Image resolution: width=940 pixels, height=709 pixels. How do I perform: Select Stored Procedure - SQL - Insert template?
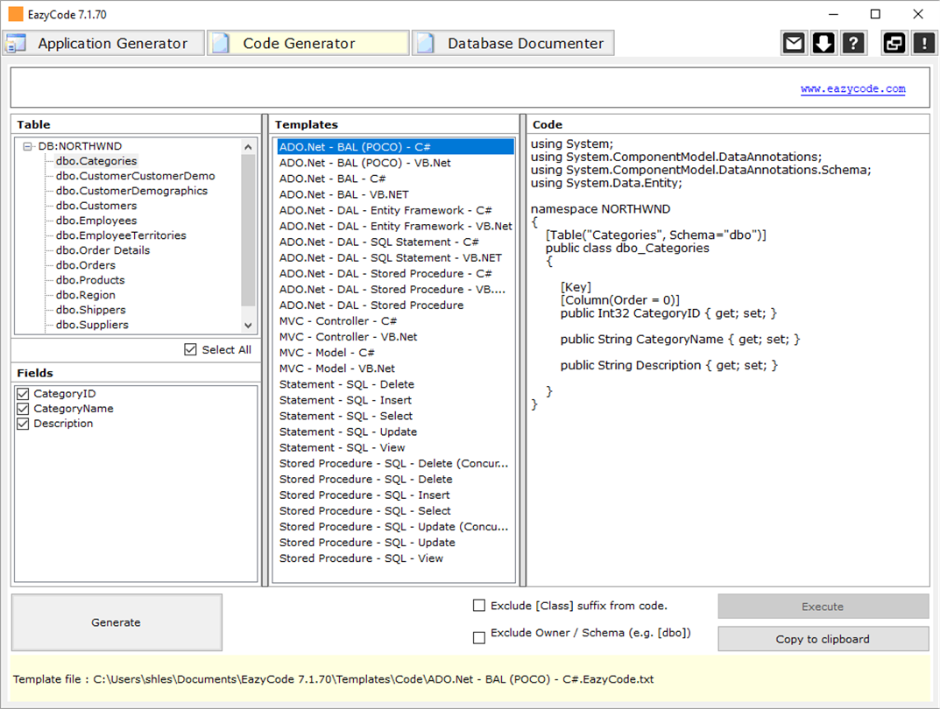pos(396,495)
